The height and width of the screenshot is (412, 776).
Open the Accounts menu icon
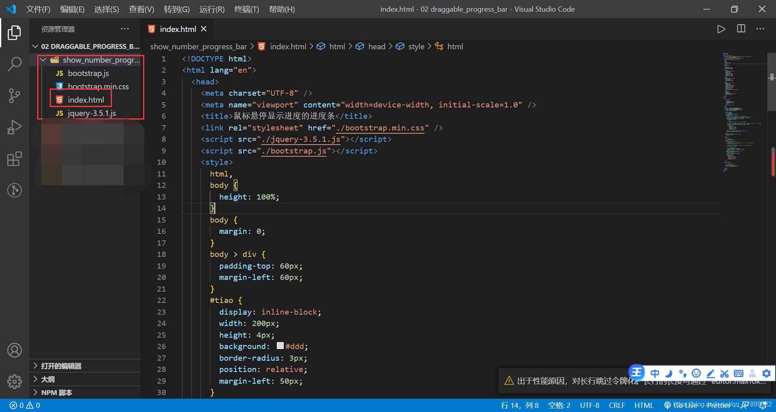(15, 350)
